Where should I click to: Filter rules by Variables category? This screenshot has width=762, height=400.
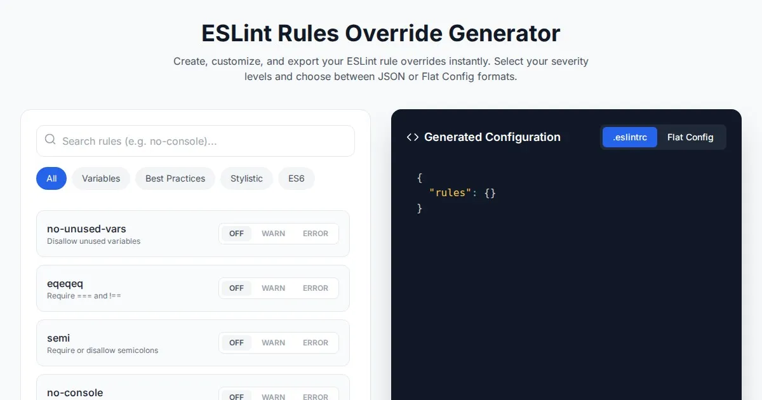point(101,178)
